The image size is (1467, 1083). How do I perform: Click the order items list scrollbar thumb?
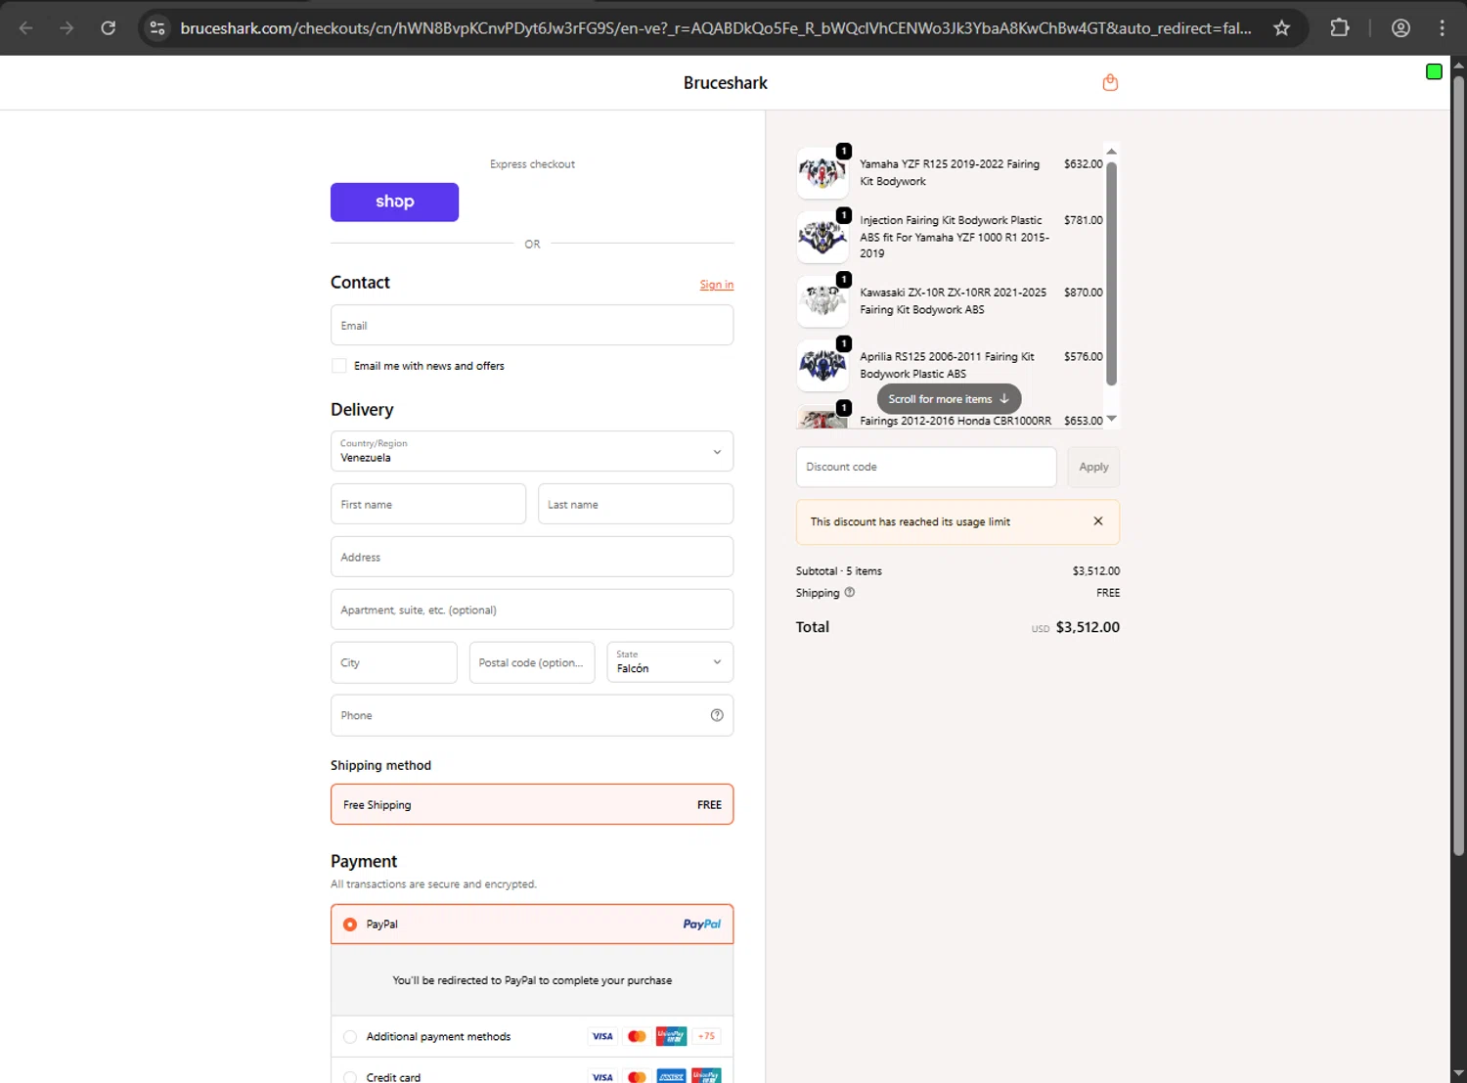[1111, 274]
